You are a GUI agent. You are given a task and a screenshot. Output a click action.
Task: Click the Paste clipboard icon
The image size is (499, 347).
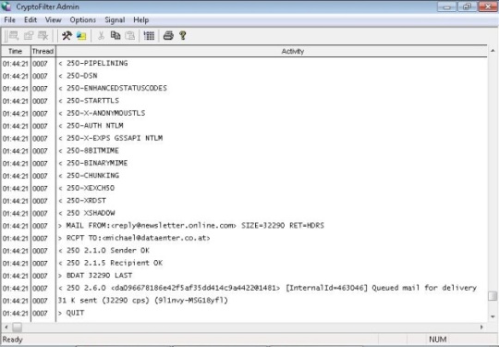pyautogui.click(x=130, y=36)
